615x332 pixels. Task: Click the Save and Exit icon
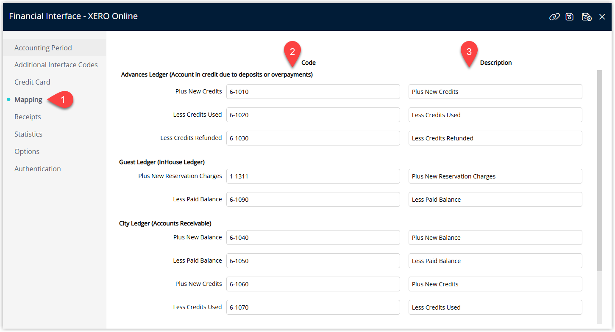click(587, 16)
